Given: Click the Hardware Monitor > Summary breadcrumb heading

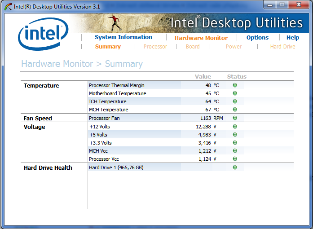Looking at the screenshot, I should [82, 64].
